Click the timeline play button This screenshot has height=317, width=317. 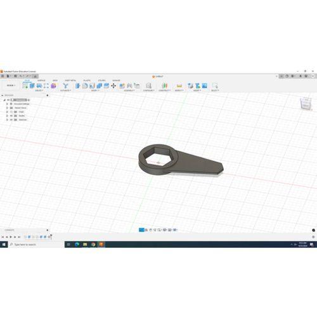tap(11, 237)
